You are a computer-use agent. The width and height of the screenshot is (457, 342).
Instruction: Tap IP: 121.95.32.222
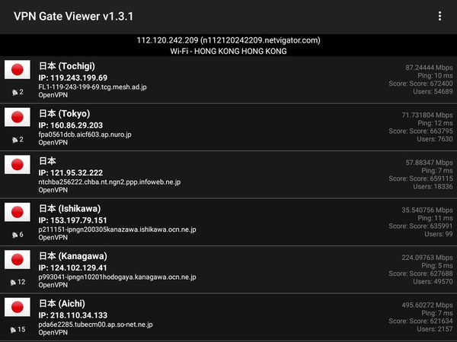point(71,173)
